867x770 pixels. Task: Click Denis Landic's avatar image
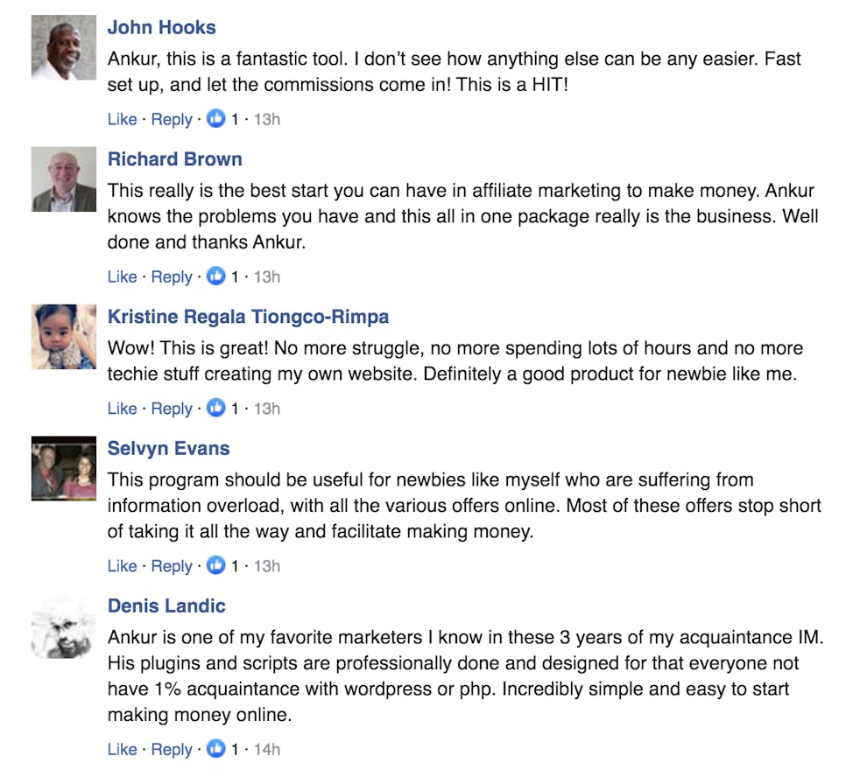tap(64, 626)
